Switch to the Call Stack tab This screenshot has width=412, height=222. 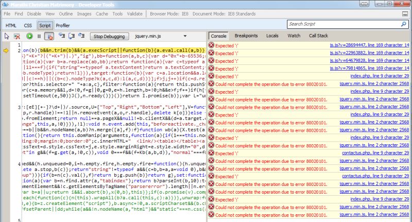click(x=318, y=36)
